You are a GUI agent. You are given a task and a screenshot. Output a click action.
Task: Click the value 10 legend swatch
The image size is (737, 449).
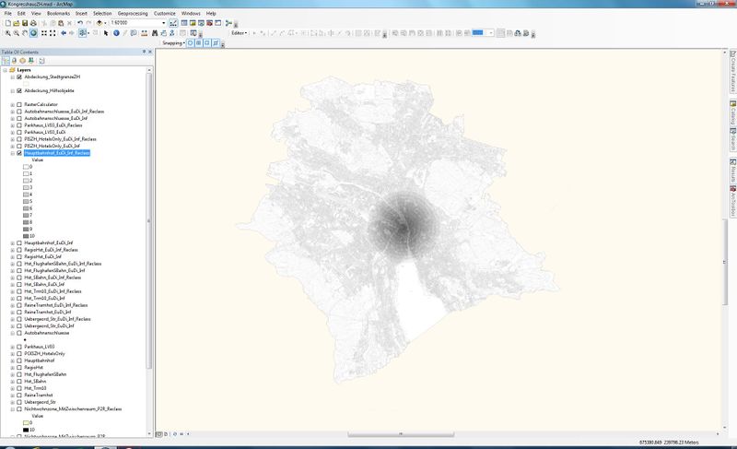(x=24, y=236)
